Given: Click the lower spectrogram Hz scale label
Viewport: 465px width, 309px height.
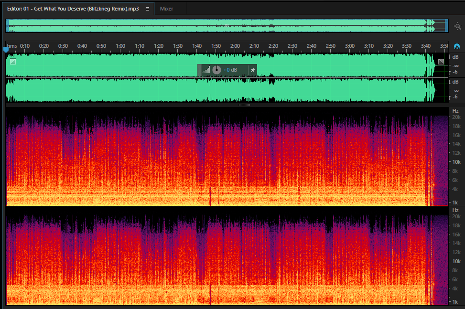Looking at the screenshot, I should [455, 210].
